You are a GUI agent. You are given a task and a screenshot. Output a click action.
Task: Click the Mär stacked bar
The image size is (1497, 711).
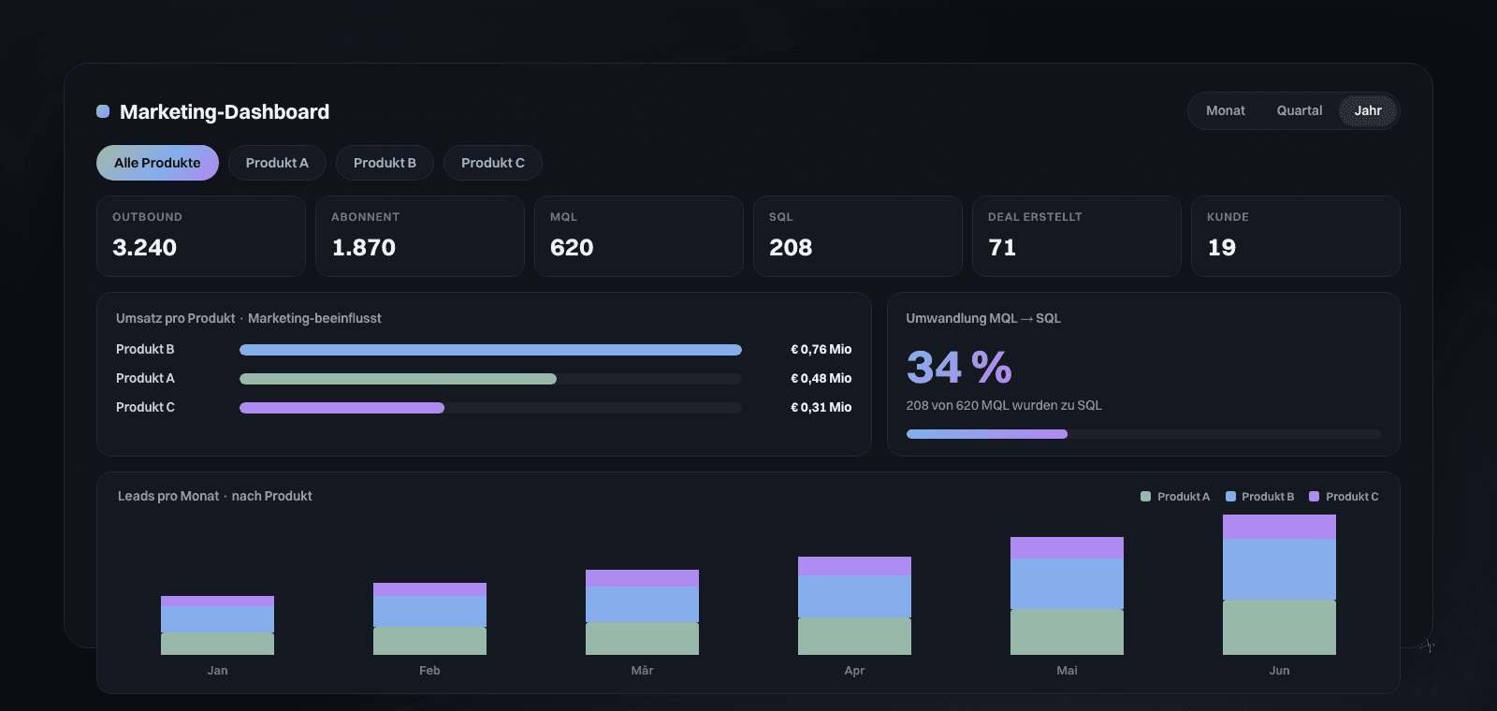point(642,612)
